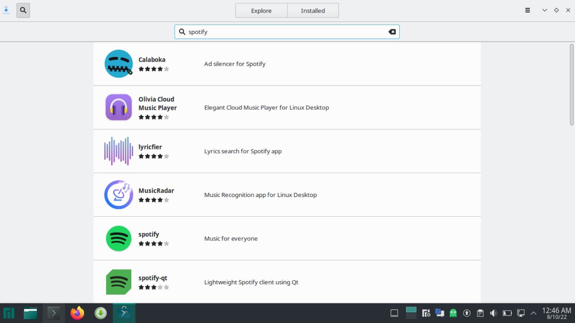Click MusicRadar star rating
The image size is (575, 323).
(x=154, y=200)
